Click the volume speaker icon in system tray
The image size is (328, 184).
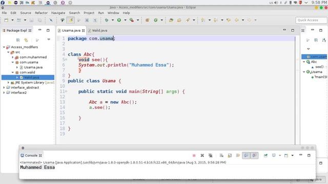coord(276,3)
